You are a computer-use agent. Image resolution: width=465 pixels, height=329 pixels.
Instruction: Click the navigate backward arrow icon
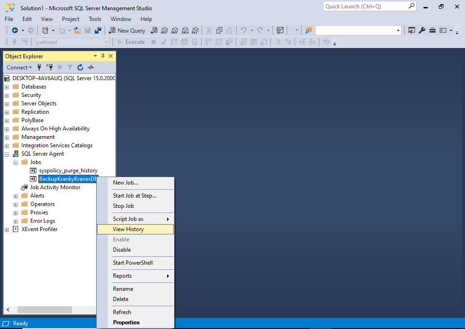click(14, 30)
